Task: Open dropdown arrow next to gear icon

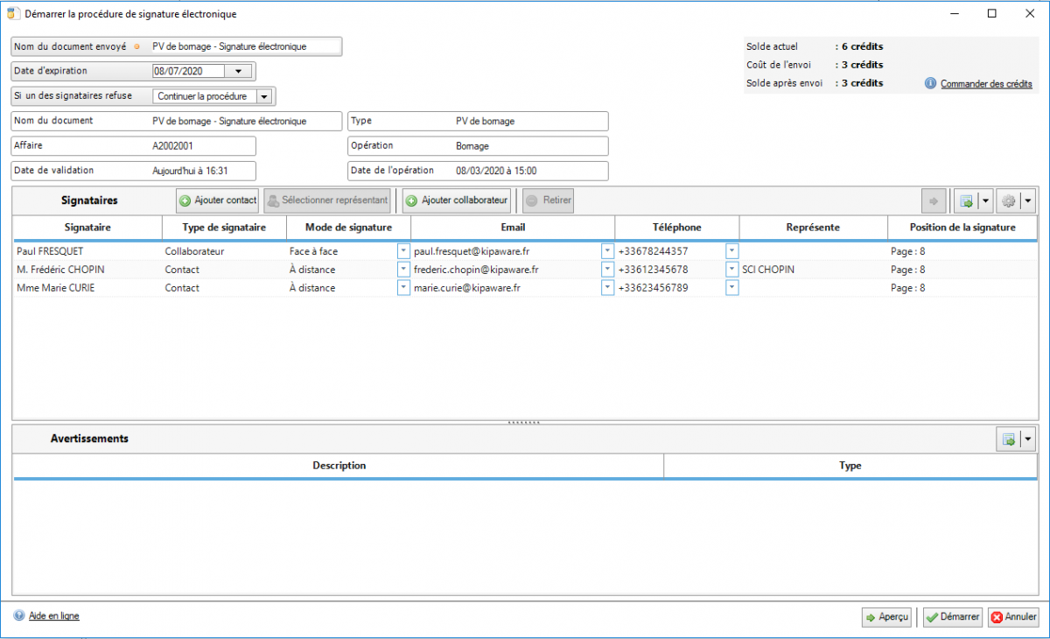Action: click(1028, 201)
